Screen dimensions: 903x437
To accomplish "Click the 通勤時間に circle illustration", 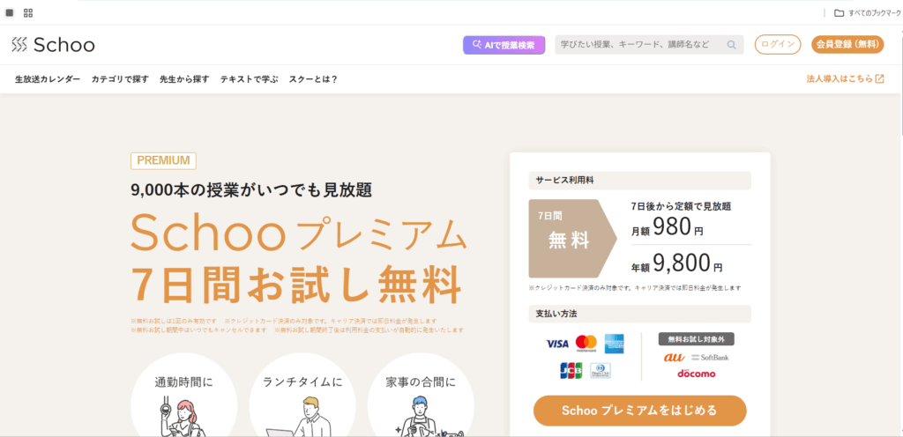I will (184, 396).
